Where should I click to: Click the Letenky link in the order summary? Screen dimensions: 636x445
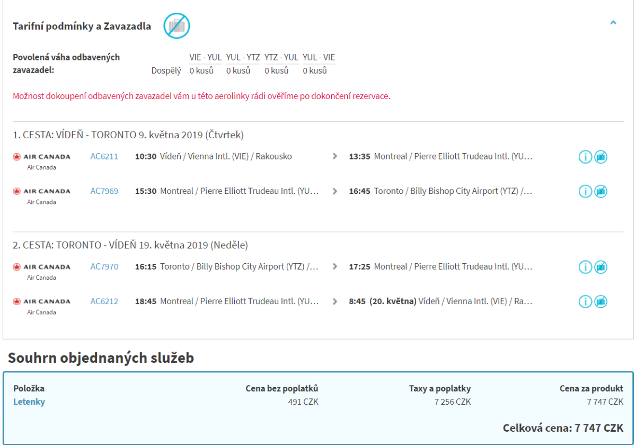[x=29, y=402]
